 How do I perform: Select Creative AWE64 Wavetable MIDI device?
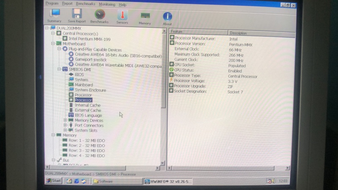coord(118,65)
